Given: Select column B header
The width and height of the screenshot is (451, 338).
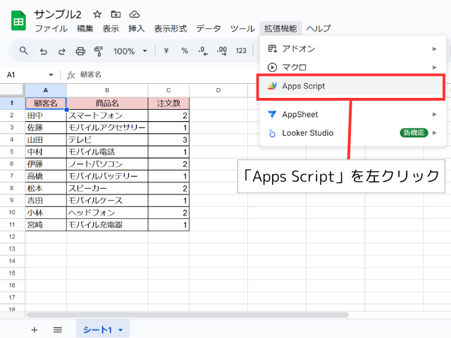Looking at the screenshot, I should [x=107, y=90].
